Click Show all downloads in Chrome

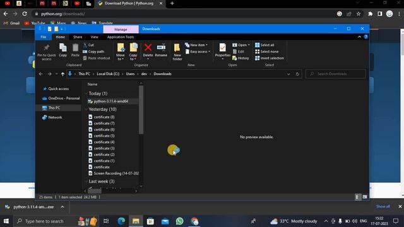[x=383, y=206]
